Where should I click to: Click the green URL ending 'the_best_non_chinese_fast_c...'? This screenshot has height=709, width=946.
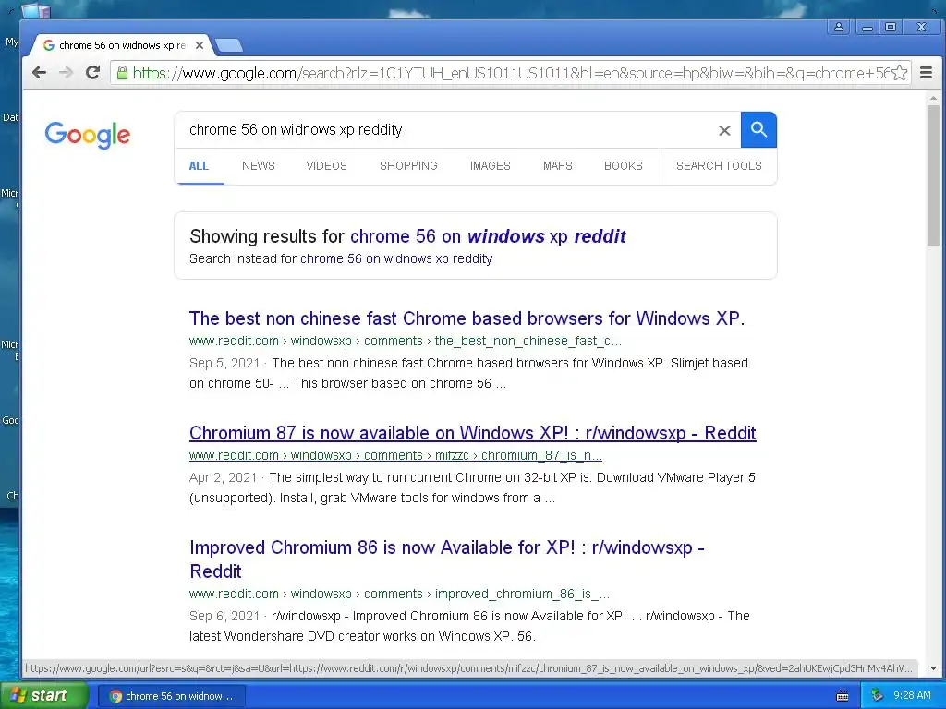[x=405, y=342]
